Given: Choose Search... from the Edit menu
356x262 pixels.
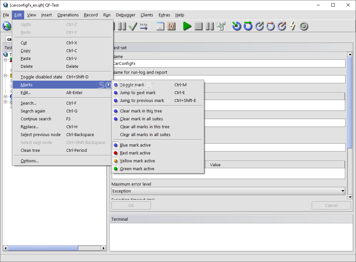Looking at the screenshot, I should (62, 103).
